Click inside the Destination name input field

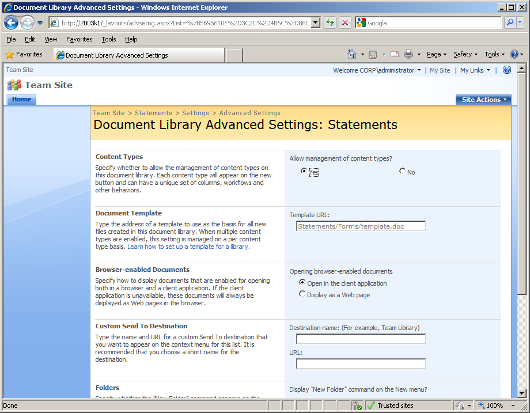[360, 339]
